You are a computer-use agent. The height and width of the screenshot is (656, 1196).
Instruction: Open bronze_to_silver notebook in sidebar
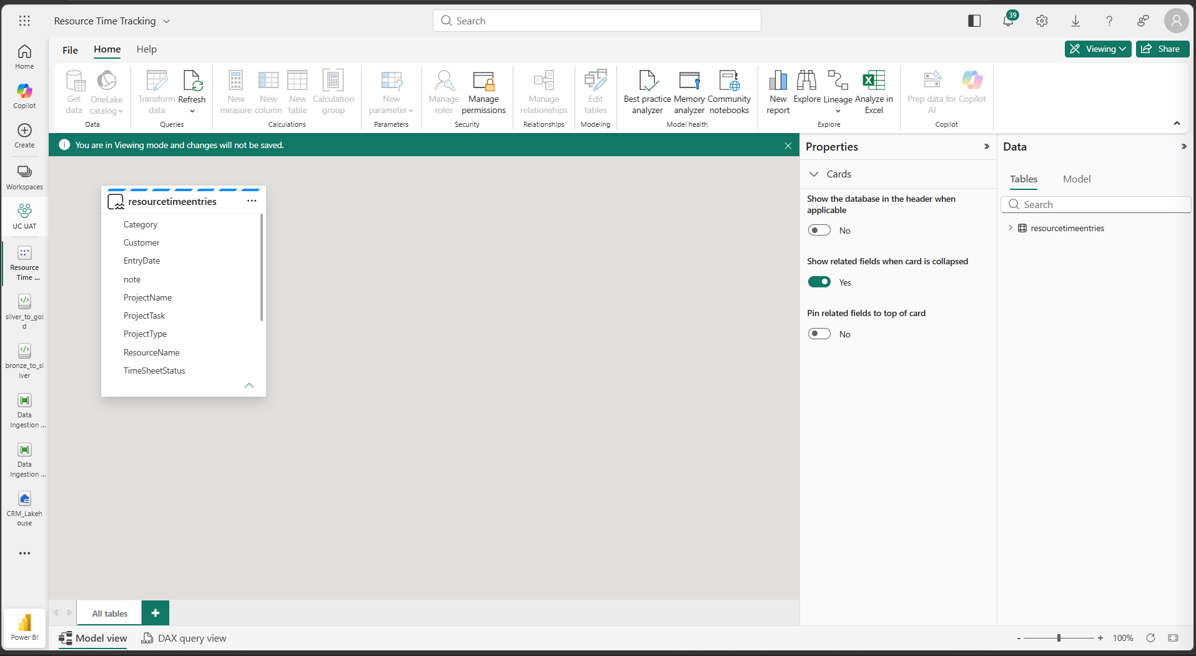[x=24, y=360]
